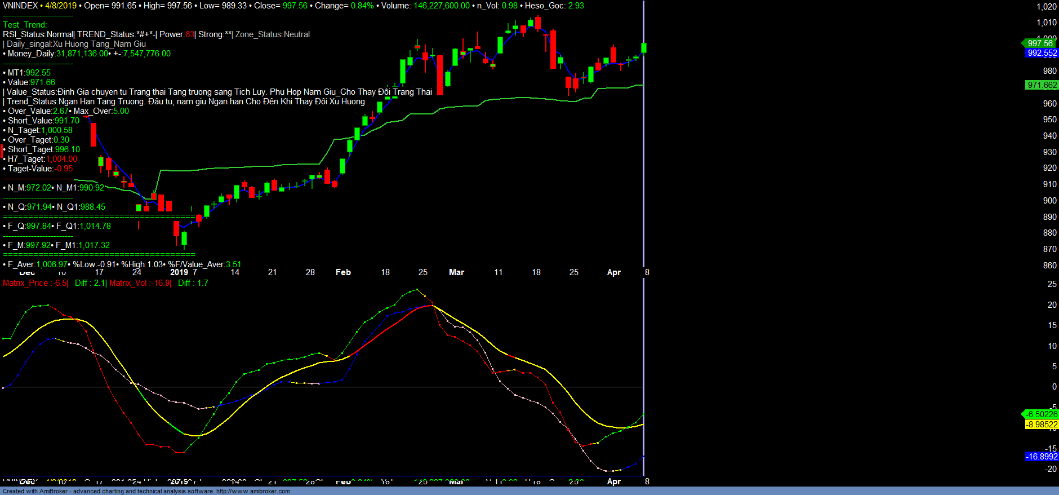Click the yellow -8.98522 indicator label
The image size is (1059, 495).
coord(1042,425)
